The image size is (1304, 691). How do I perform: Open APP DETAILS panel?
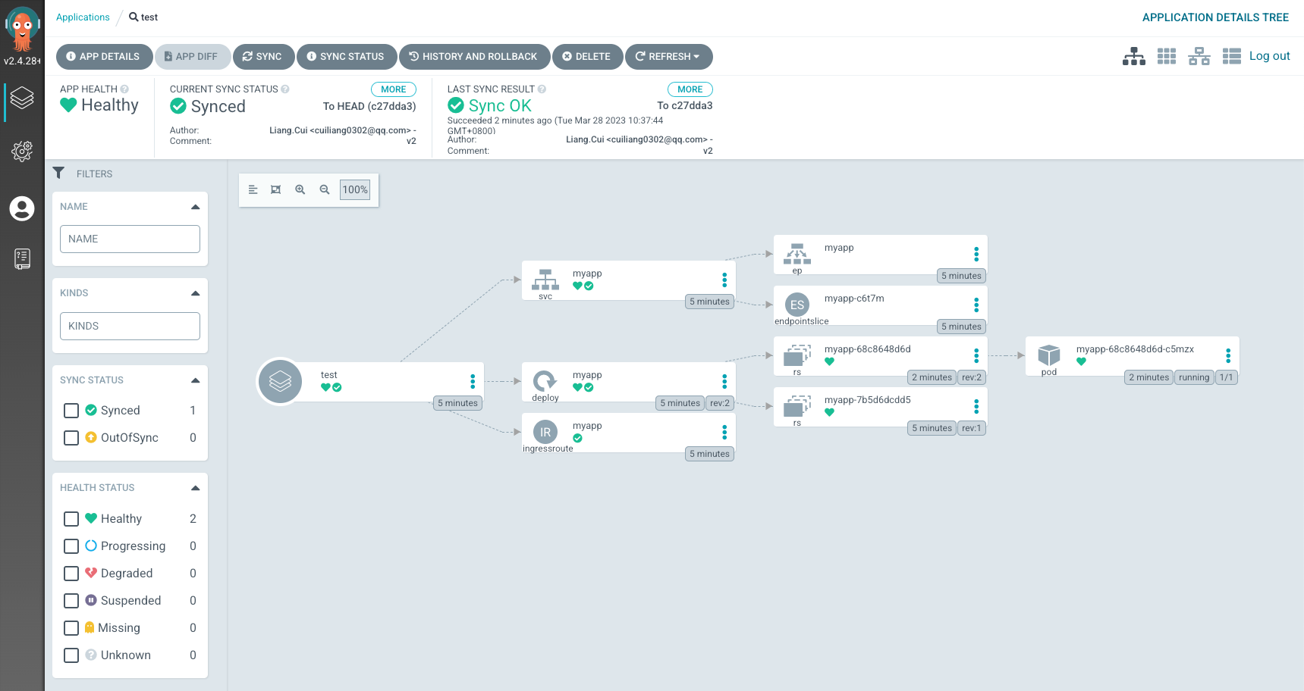pyautogui.click(x=103, y=57)
